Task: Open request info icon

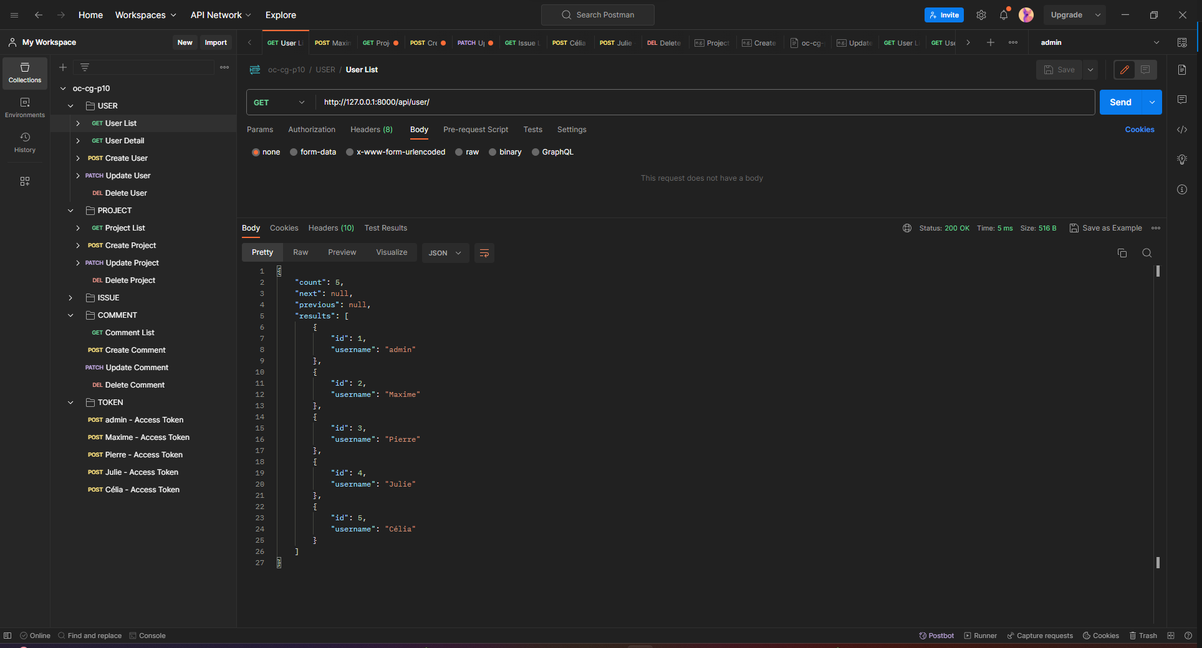Action: tap(1182, 189)
